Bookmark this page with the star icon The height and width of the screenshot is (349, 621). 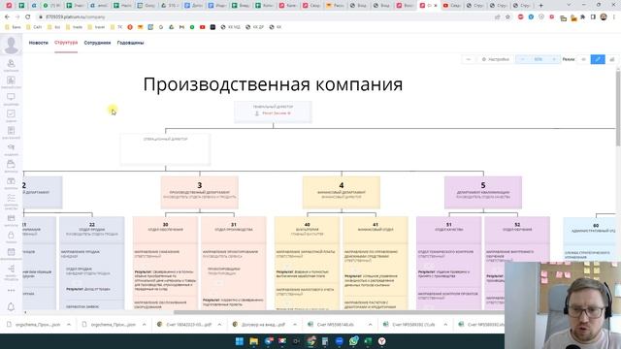pyautogui.click(x=507, y=17)
